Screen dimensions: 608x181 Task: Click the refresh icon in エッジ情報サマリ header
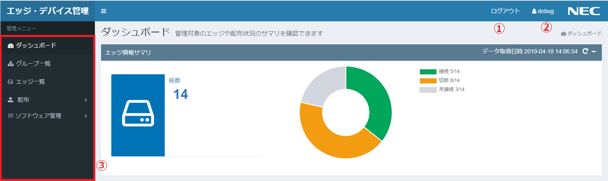tap(585, 51)
